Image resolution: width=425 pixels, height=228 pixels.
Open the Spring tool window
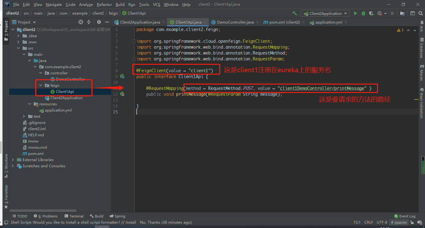pyautogui.click(x=117, y=216)
